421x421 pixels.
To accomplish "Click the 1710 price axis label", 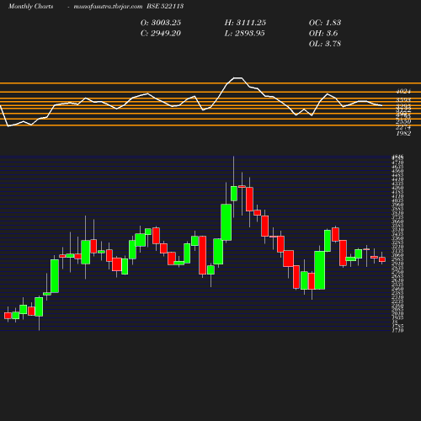I will coord(397,331).
